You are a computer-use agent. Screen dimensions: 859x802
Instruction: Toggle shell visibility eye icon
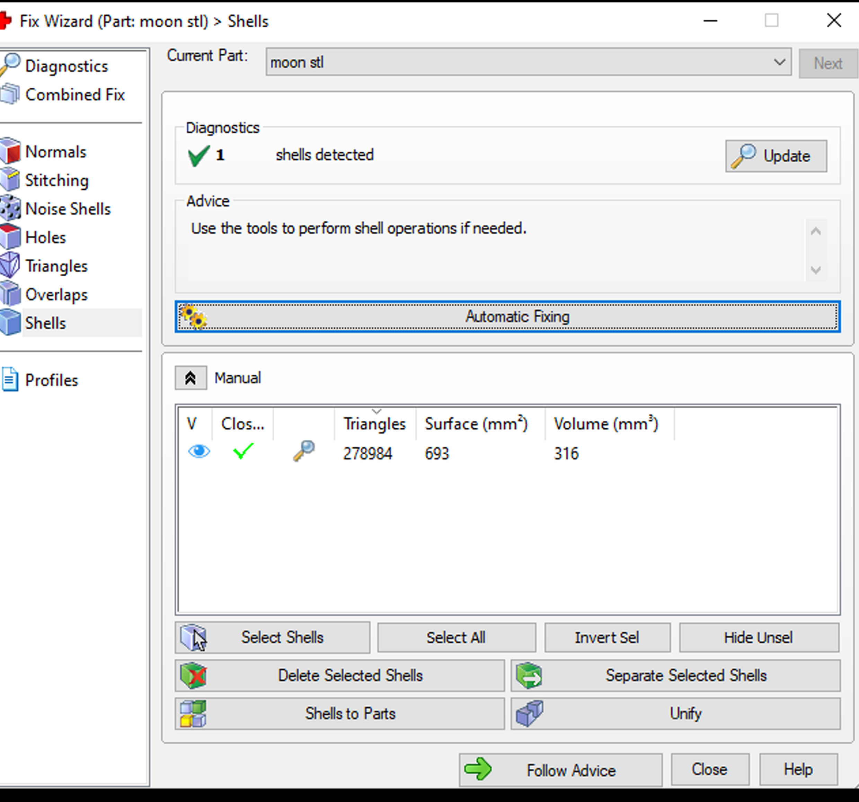199,452
